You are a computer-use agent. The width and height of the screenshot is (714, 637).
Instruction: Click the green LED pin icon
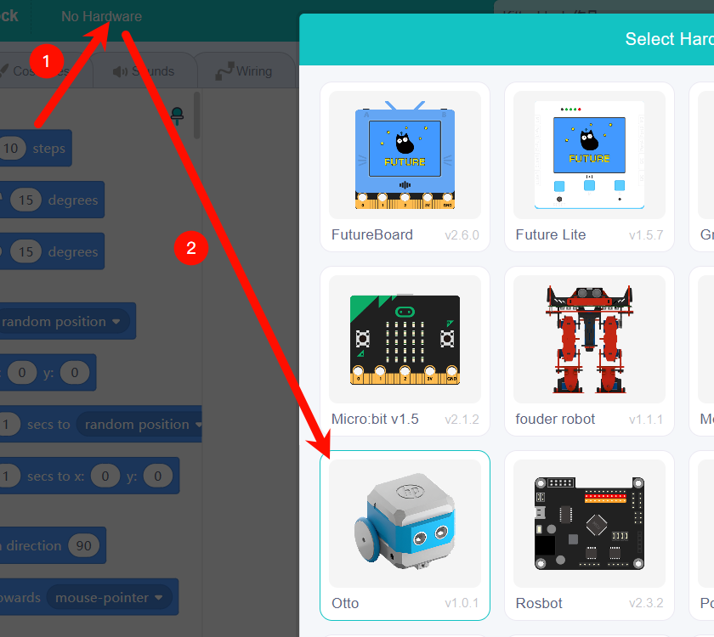point(177,116)
